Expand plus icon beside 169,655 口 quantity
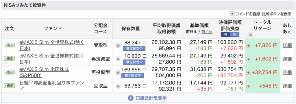The width and height of the screenshot is (296, 104). coord(118,72)
